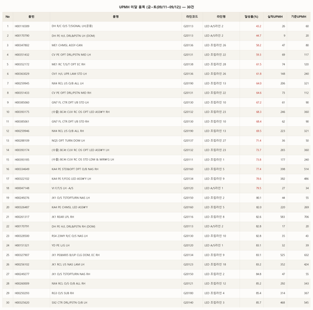Select part number H00385061
This screenshot has height=310, width=313.
(22, 121)
